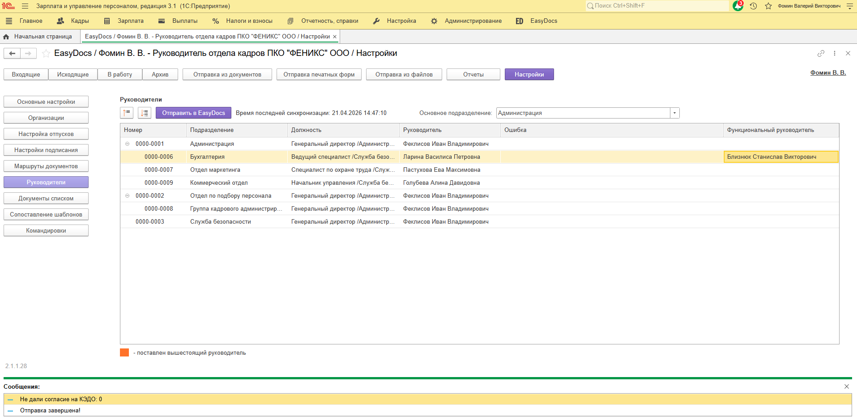This screenshot has width=857, height=420.
Task: Switch to the Начальная страница tab
Action: (x=43, y=37)
